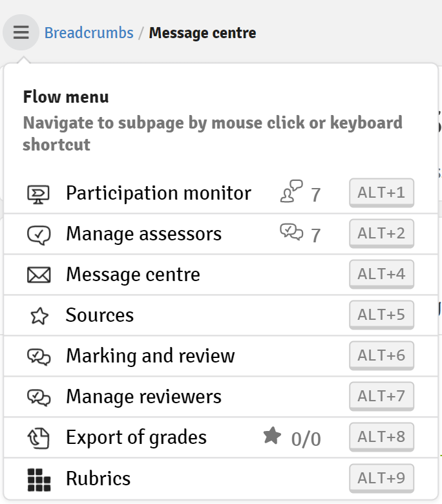Screen dimensions: 442x504
Task: Click the Participation monitor screen icon
Action: [38, 194]
